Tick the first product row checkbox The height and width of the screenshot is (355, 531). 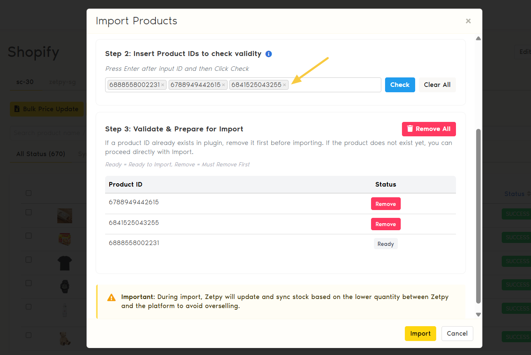(28, 212)
